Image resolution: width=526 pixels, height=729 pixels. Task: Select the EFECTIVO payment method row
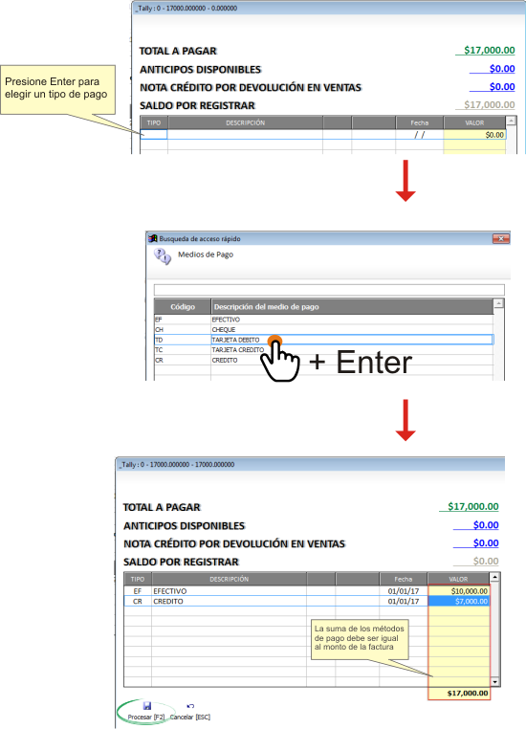click(324, 320)
